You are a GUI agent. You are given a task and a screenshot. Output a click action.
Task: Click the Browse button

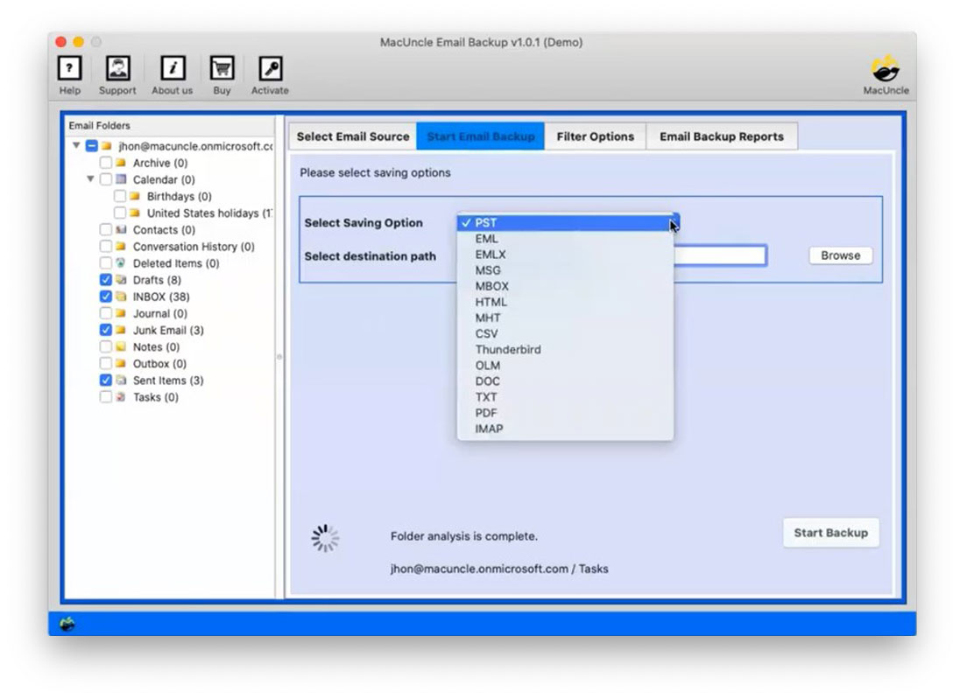point(841,255)
